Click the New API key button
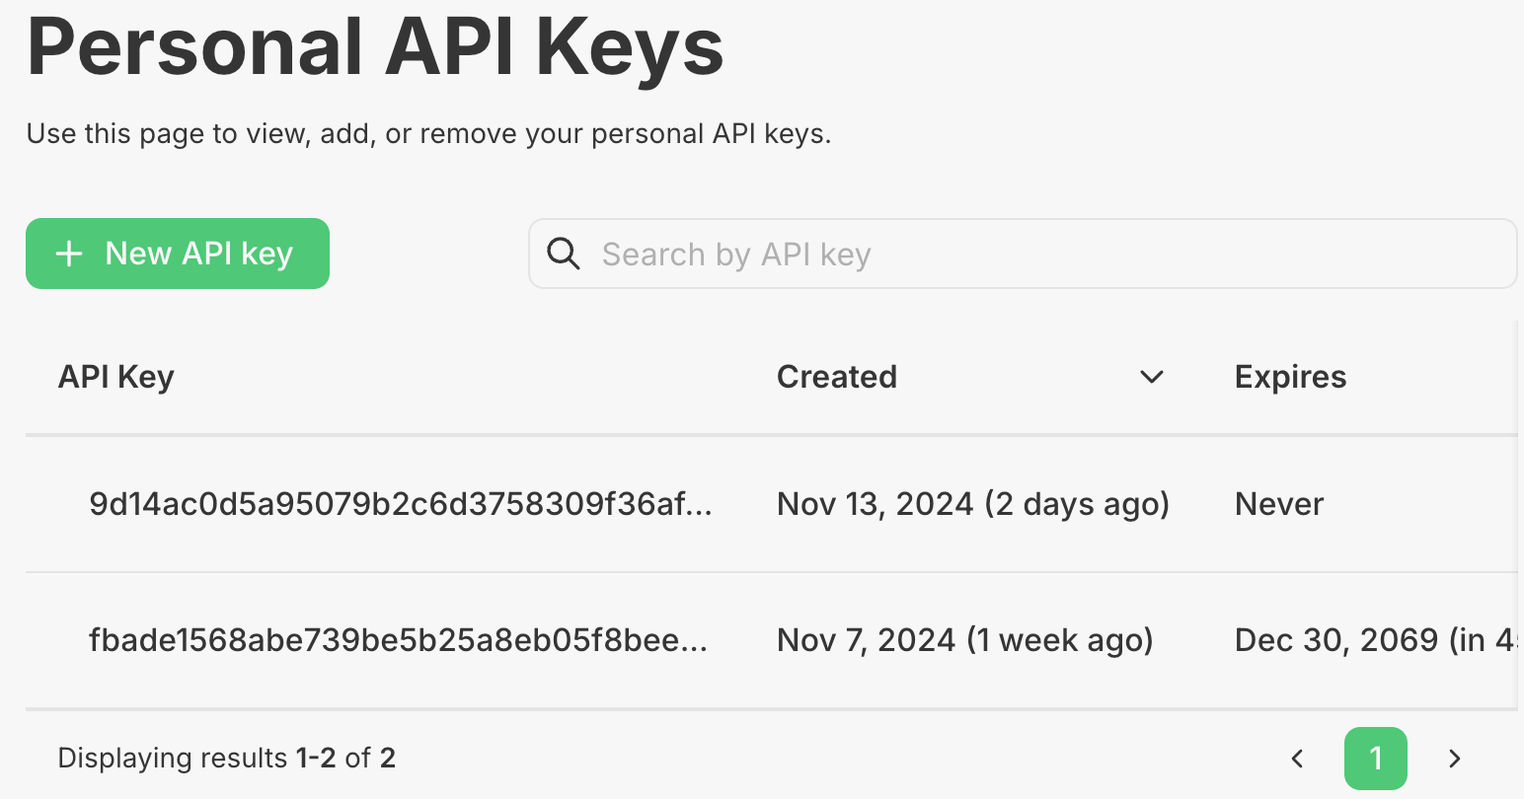The image size is (1524, 799). [178, 254]
